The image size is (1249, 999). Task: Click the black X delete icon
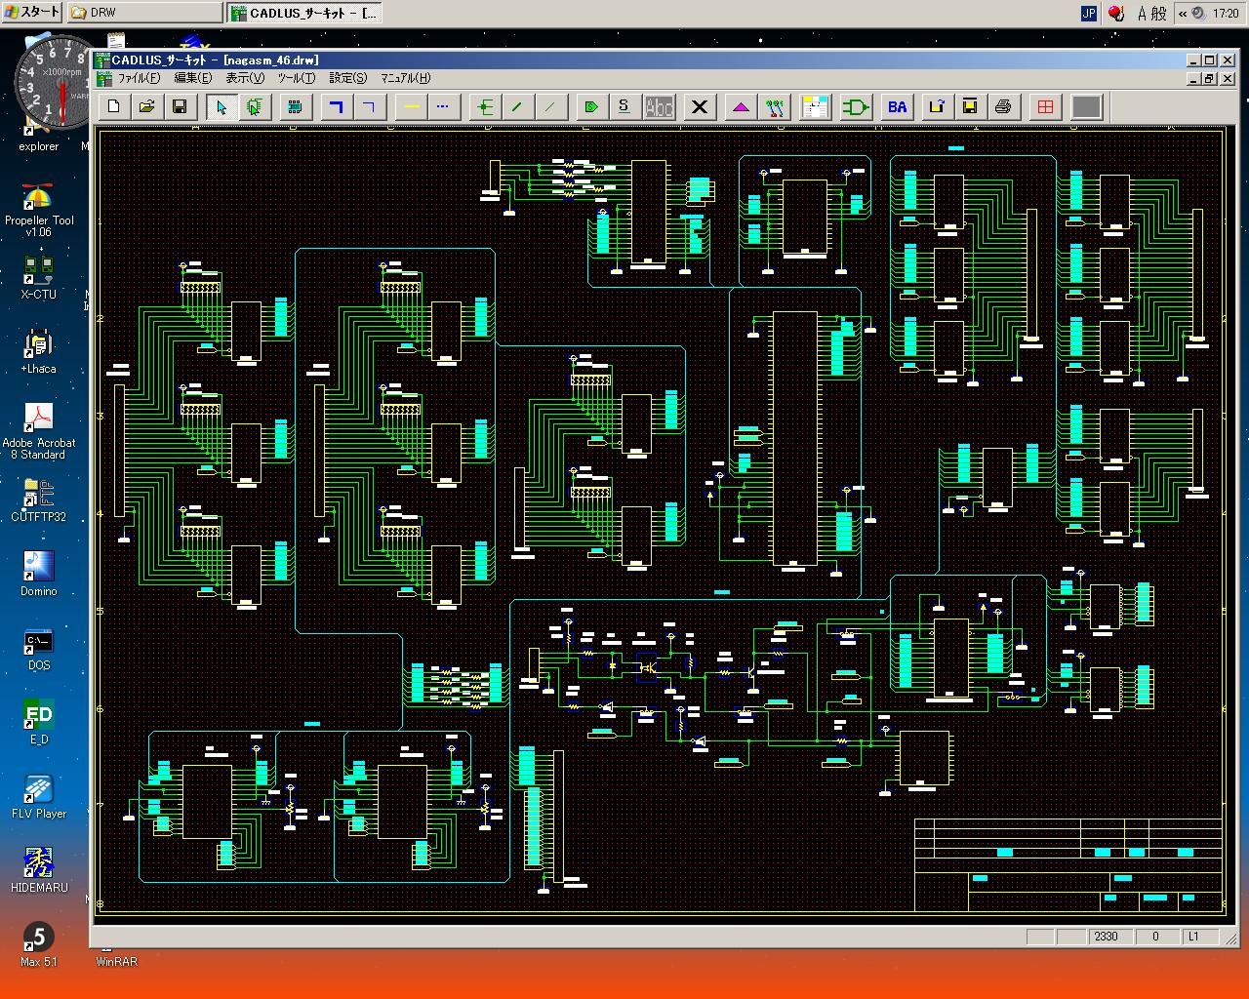pyautogui.click(x=700, y=107)
